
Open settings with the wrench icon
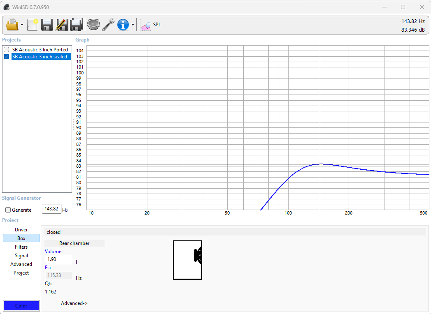[x=108, y=25]
